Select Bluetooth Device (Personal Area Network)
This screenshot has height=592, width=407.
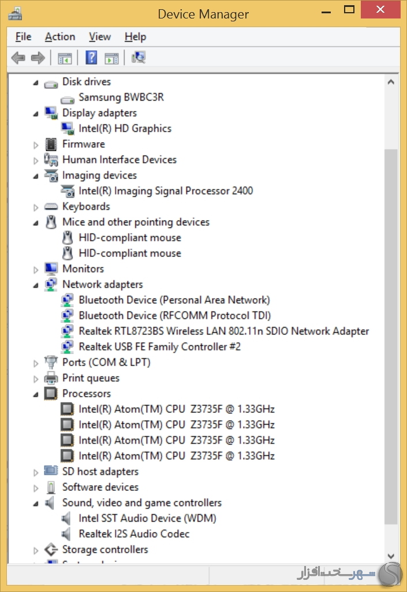[174, 300]
